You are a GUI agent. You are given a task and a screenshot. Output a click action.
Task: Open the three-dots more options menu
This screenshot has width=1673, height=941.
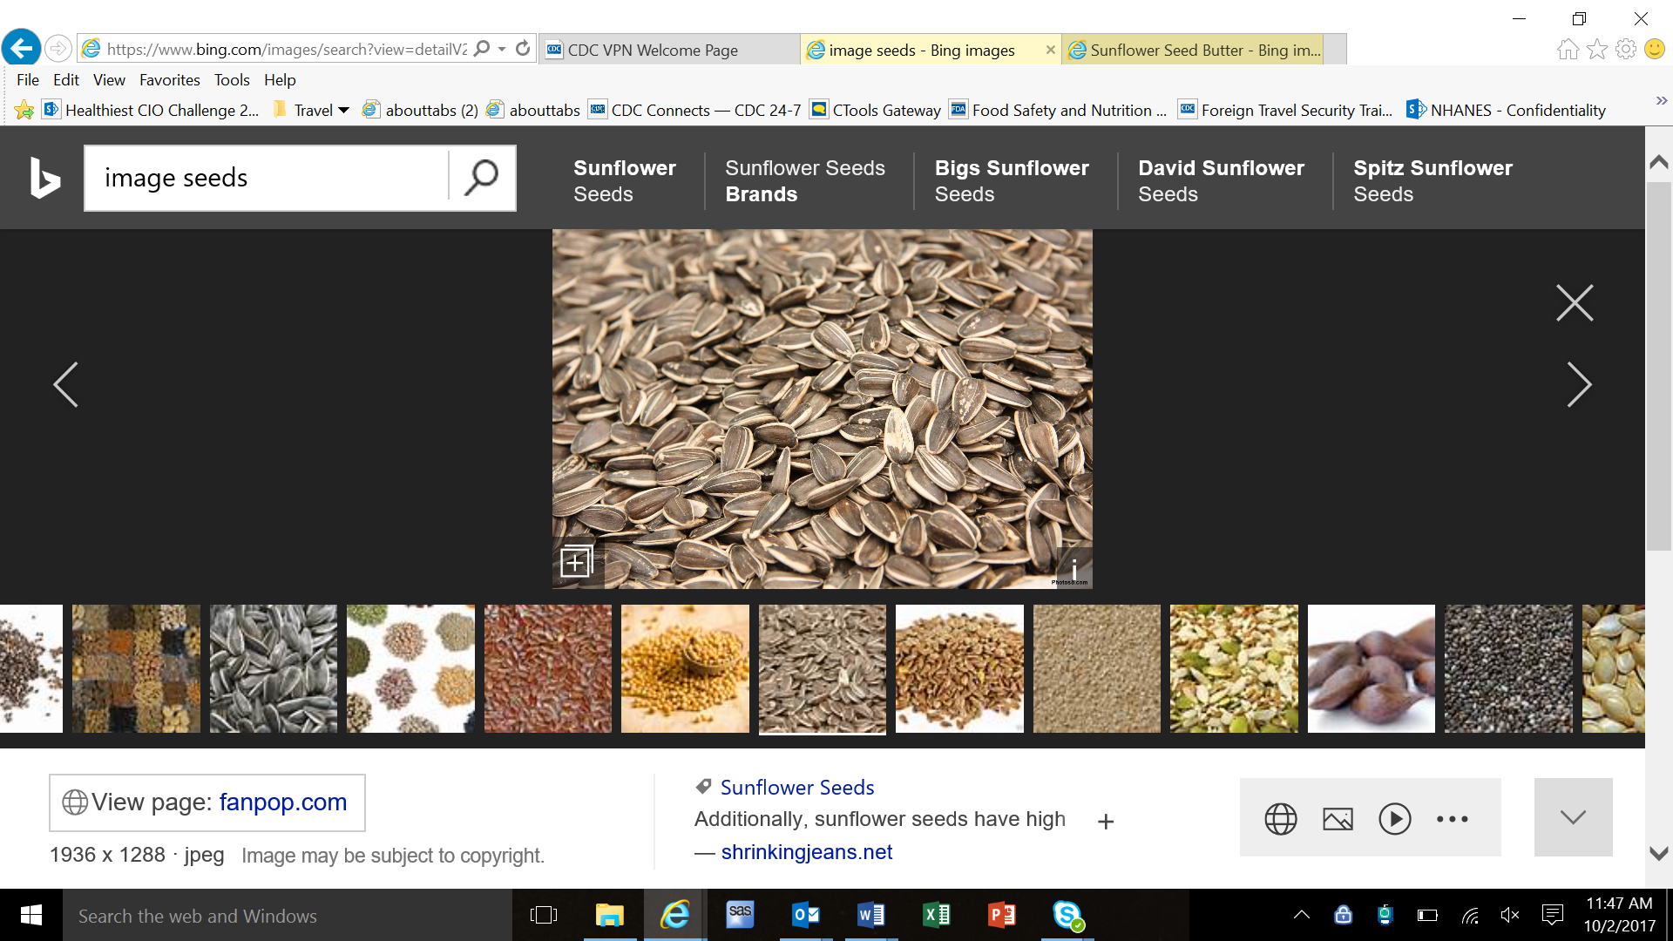pyautogui.click(x=1452, y=819)
